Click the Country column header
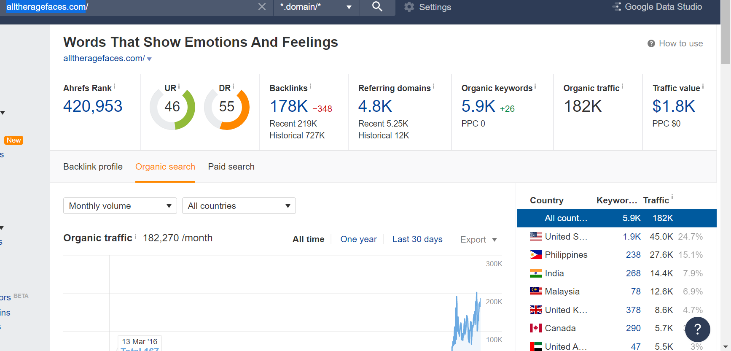 547,200
